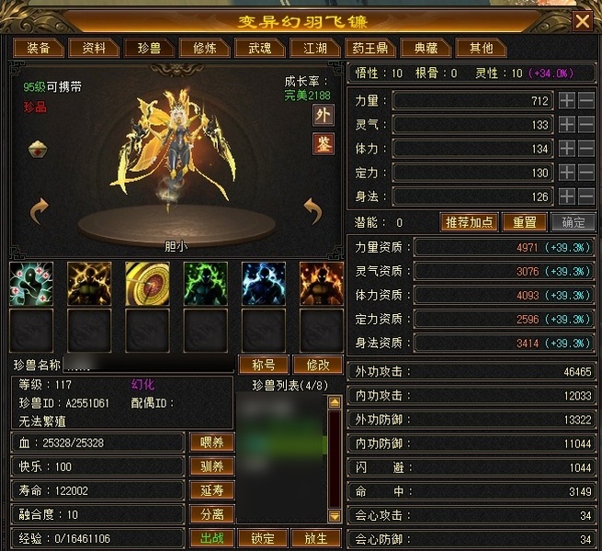Rotate pet model with left arrow
The image size is (602, 551).
click(x=40, y=210)
